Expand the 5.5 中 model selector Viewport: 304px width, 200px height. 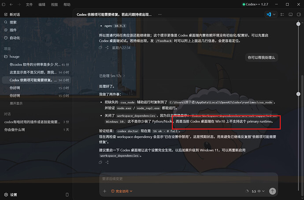[x=258, y=191]
